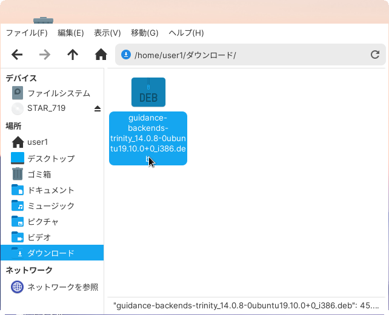Click the desktop trash icon behind the window
389x315 pixels.
44,21
